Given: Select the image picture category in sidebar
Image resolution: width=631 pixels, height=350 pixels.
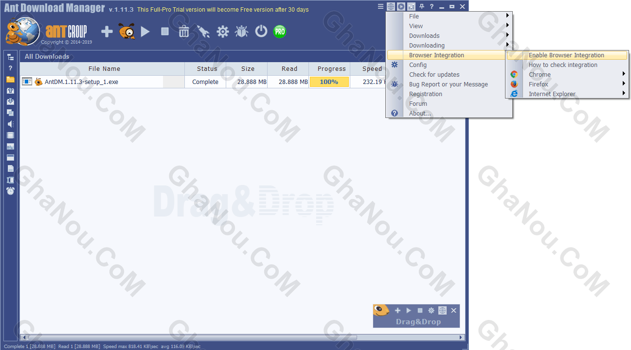Looking at the screenshot, I should click(x=10, y=146).
